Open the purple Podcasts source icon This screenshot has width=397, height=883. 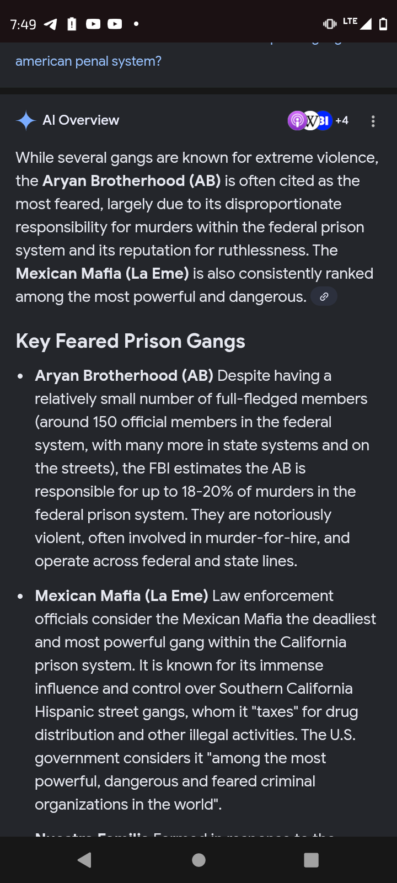297,120
